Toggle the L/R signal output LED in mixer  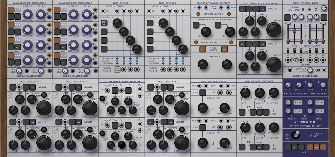[x=316, y=10]
